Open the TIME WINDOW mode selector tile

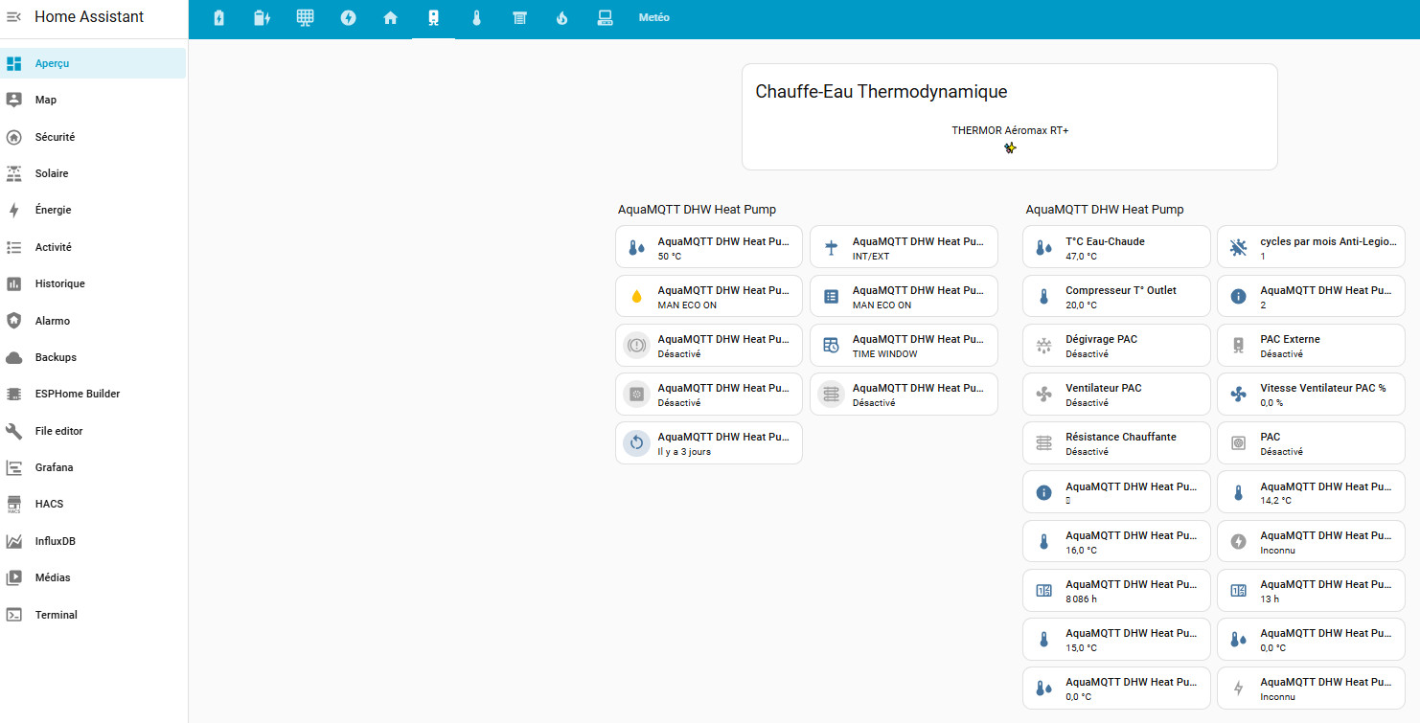903,346
